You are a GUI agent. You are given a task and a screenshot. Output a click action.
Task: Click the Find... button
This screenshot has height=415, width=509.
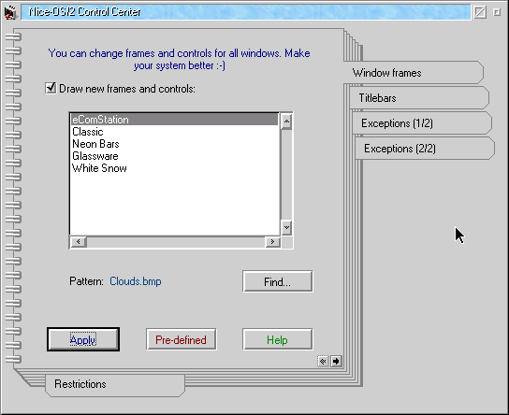point(278,281)
